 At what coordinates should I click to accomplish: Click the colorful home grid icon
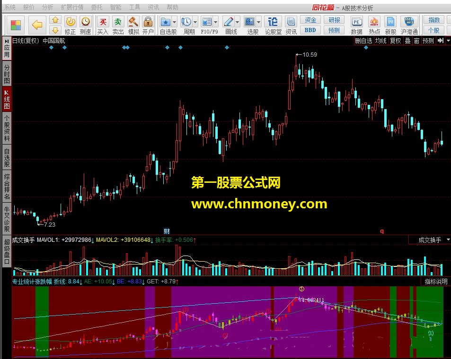click(x=16, y=25)
